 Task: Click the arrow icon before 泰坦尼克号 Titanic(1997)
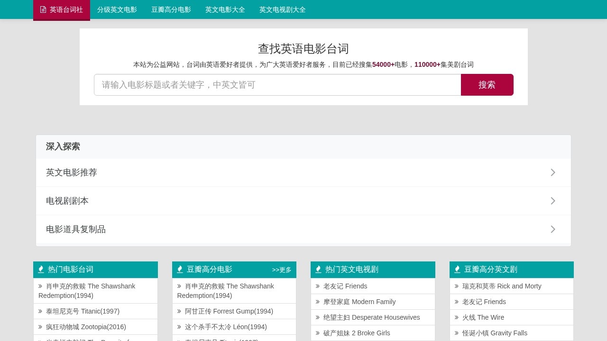pos(40,311)
